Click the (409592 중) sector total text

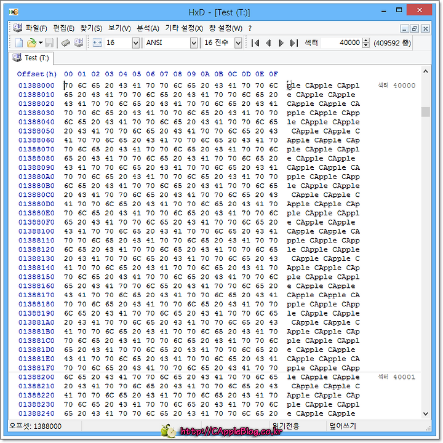(392, 43)
